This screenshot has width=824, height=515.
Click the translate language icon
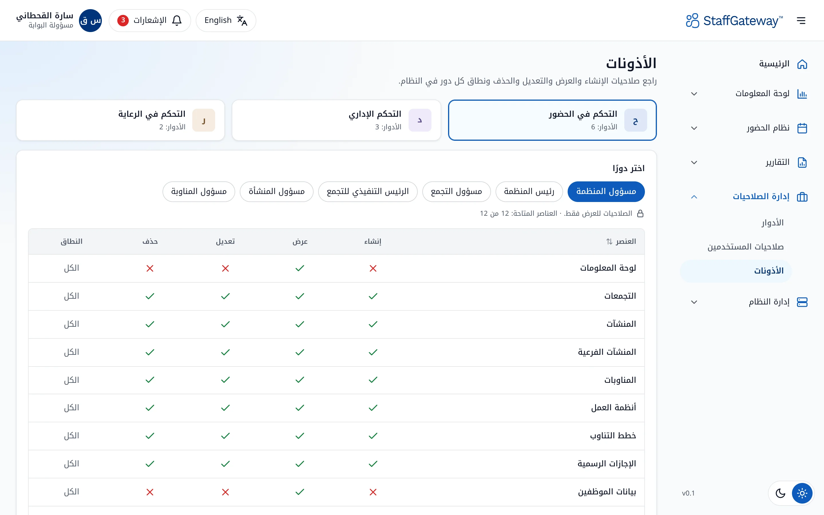click(242, 20)
